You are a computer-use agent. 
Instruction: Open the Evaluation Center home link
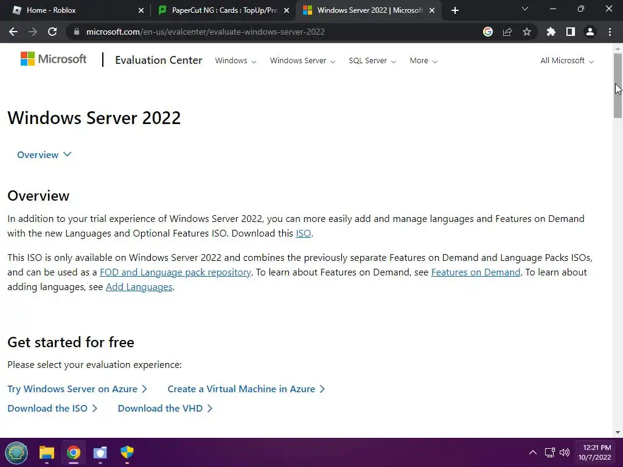(x=159, y=60)
